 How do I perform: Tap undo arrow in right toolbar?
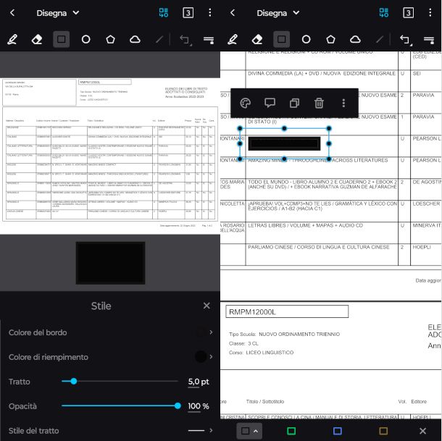(405, 40)
